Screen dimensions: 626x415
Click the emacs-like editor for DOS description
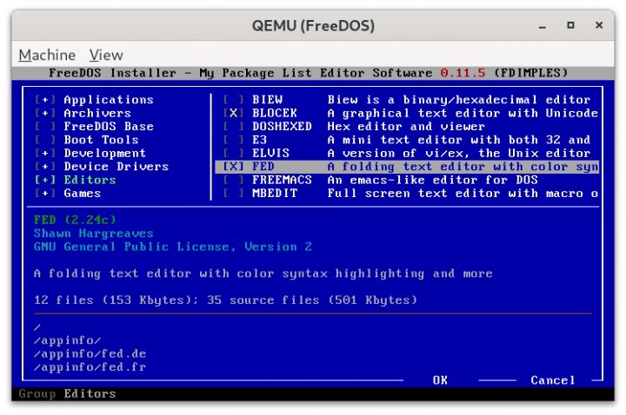pos(432,180)
